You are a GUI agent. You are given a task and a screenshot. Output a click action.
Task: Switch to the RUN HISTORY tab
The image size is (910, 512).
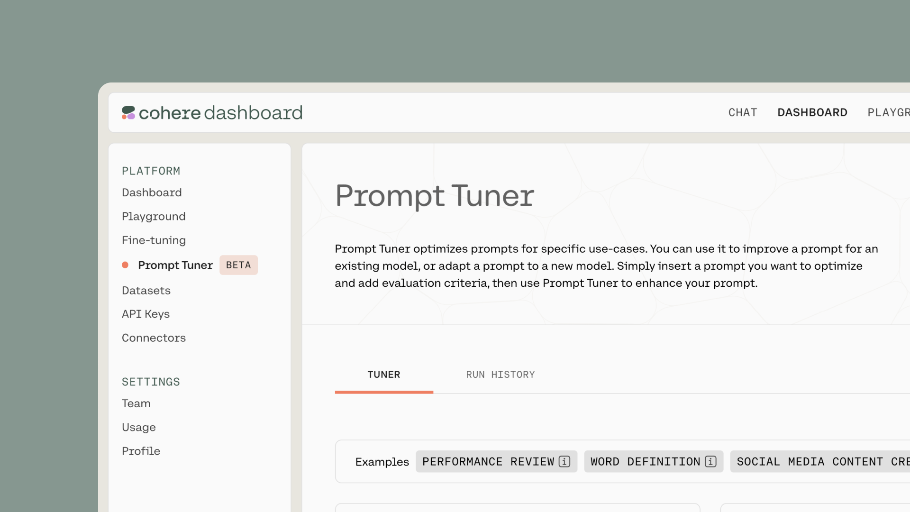click(x=500, y=375)
